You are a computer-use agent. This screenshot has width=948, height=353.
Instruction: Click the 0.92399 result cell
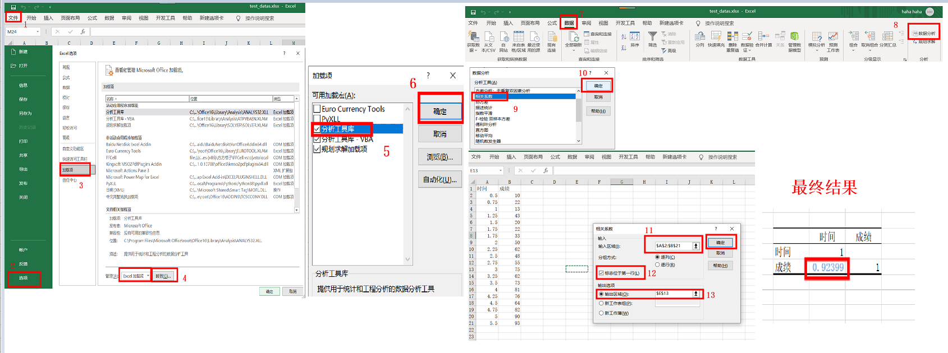[x=827, y=267]
